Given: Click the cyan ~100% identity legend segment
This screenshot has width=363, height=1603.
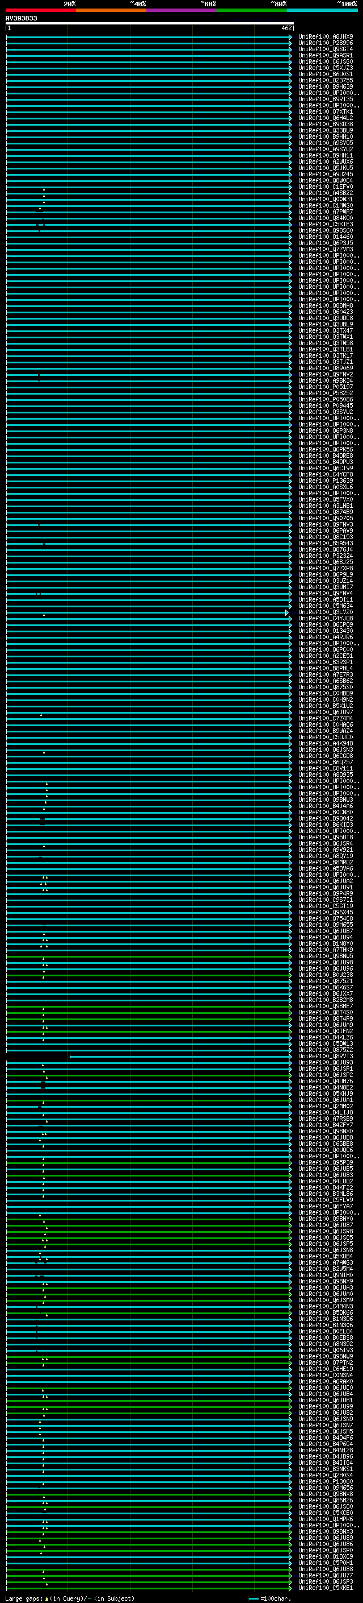Looking at the screenshot, I should (x=323, y=10).
